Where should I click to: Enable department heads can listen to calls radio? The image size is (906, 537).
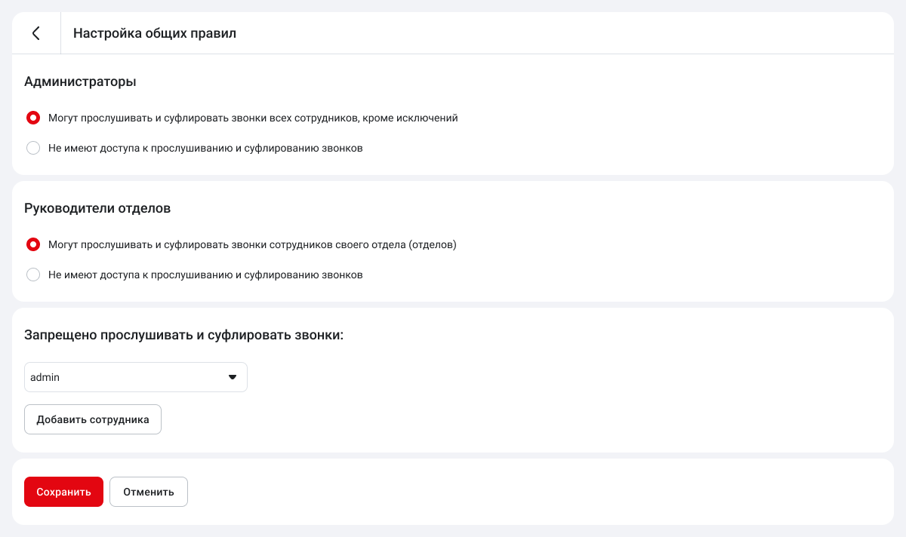coord(33,244)
